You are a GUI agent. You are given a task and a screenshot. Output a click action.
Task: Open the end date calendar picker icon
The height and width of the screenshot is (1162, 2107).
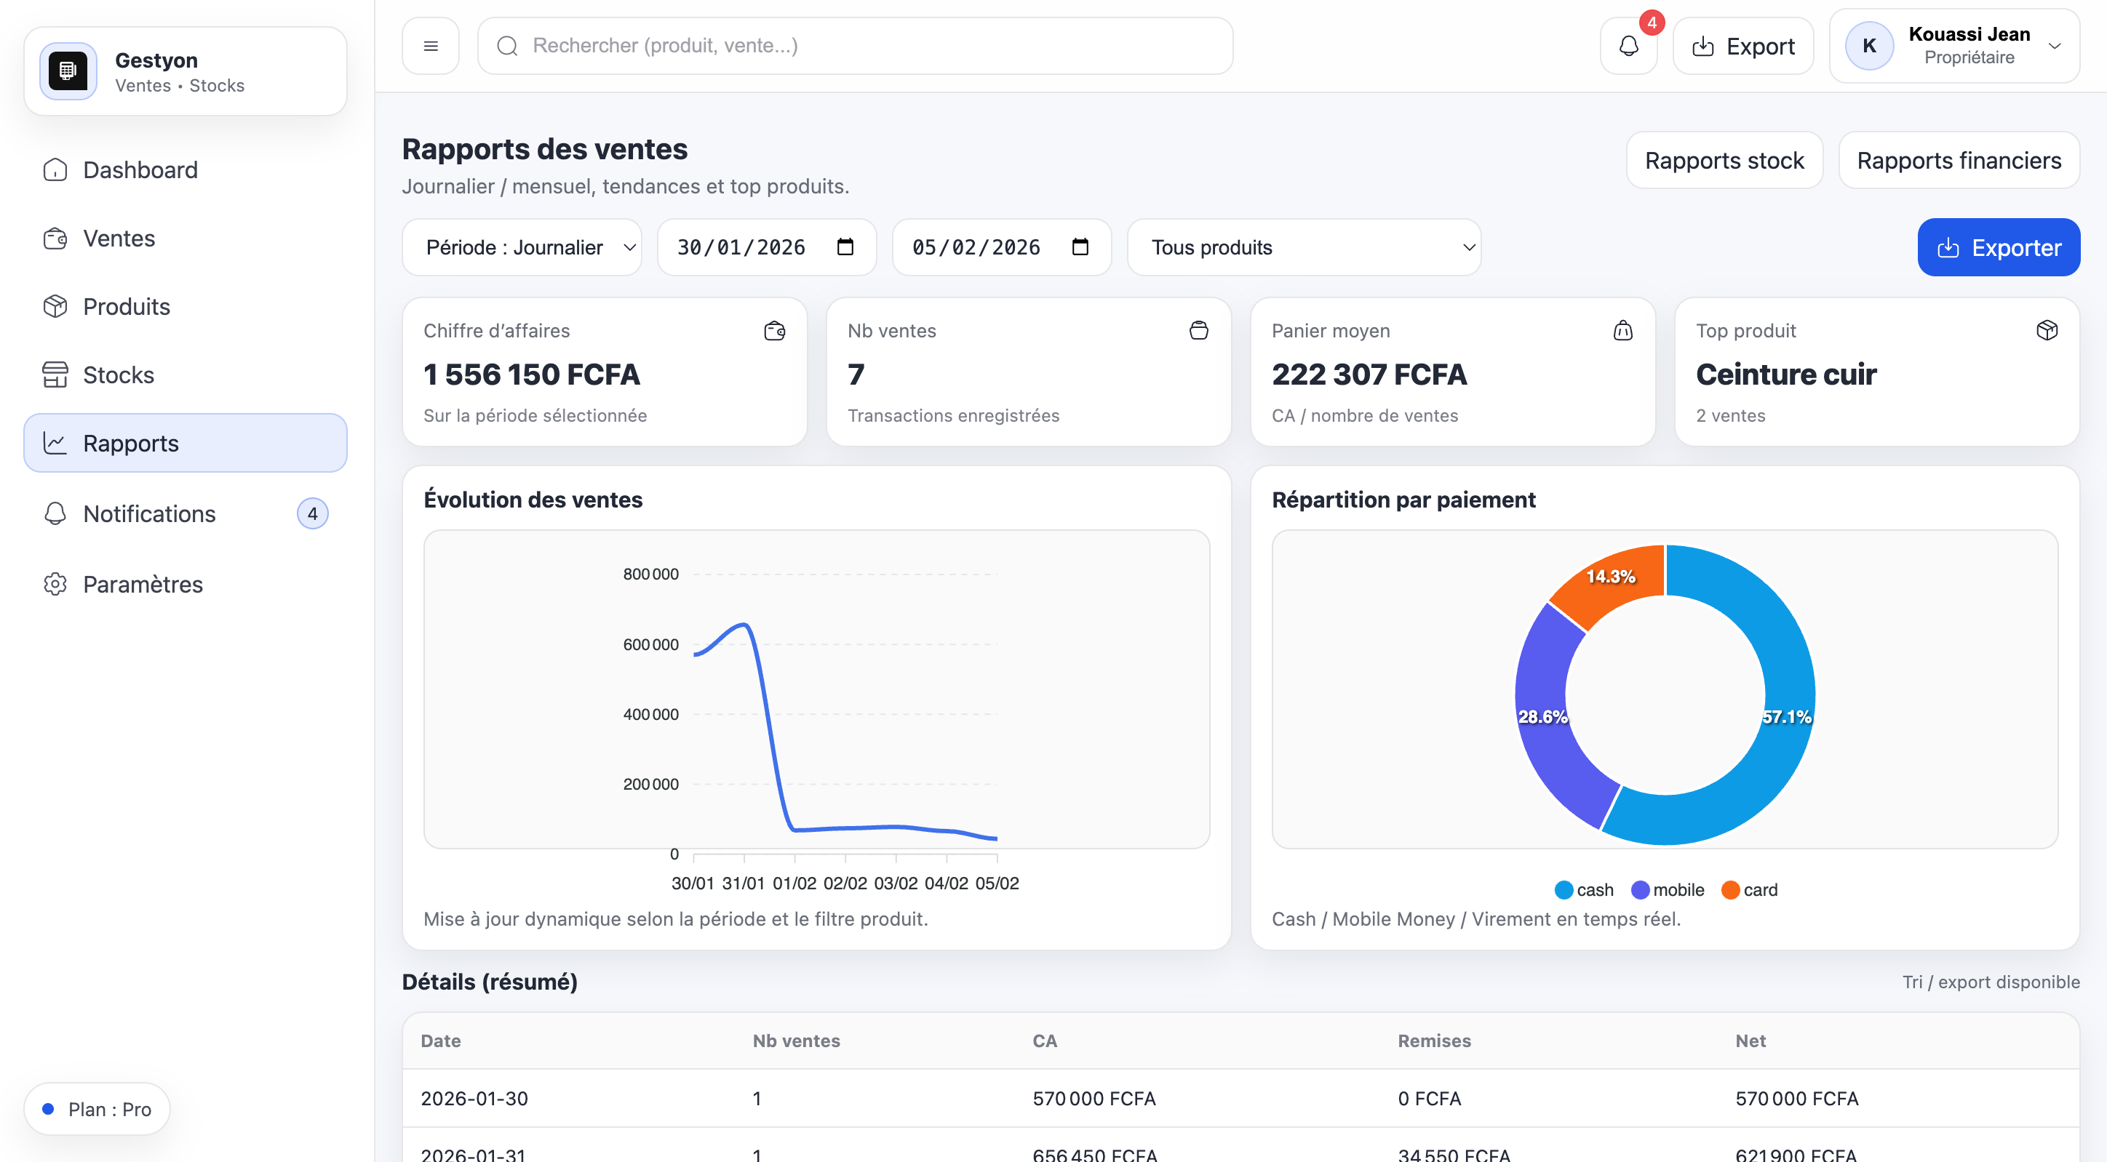(x=1080, y=247)
